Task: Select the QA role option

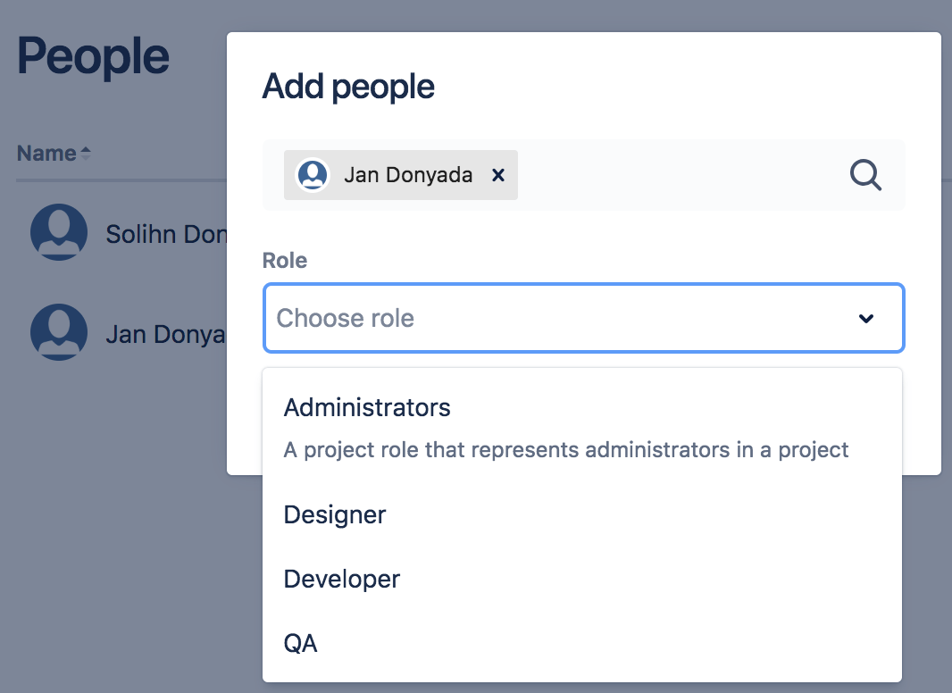Action: point(300,643)
